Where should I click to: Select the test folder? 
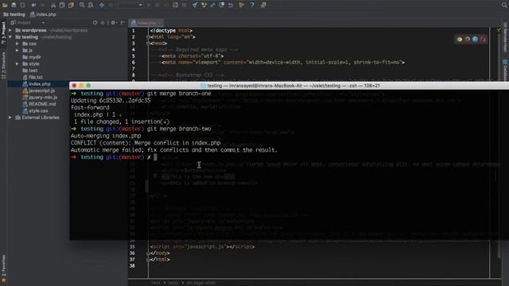pos(30,71)
